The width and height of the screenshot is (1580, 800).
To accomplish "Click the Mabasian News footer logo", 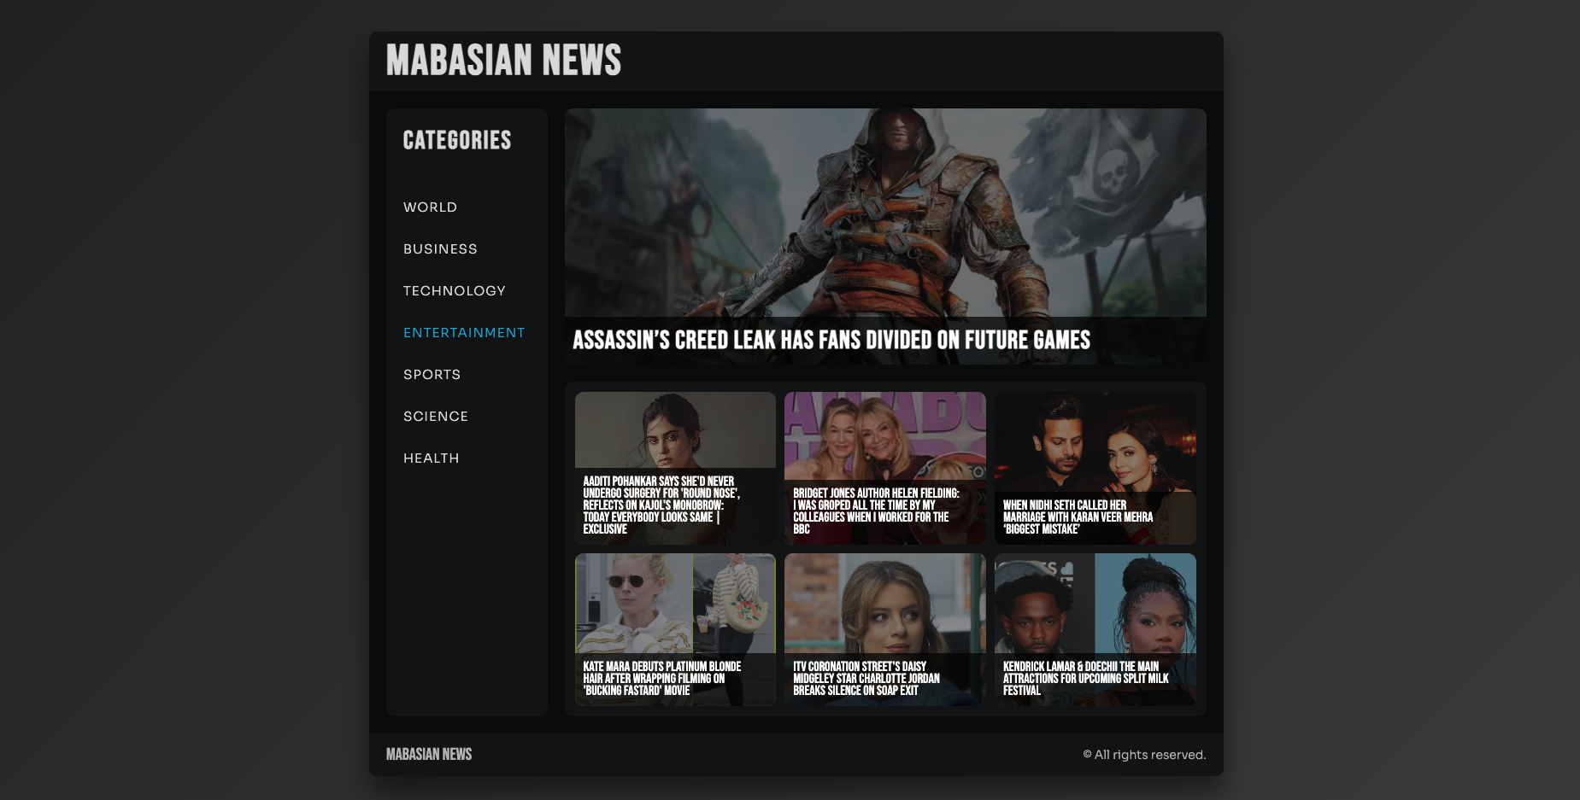I will (x=429, y=755).
